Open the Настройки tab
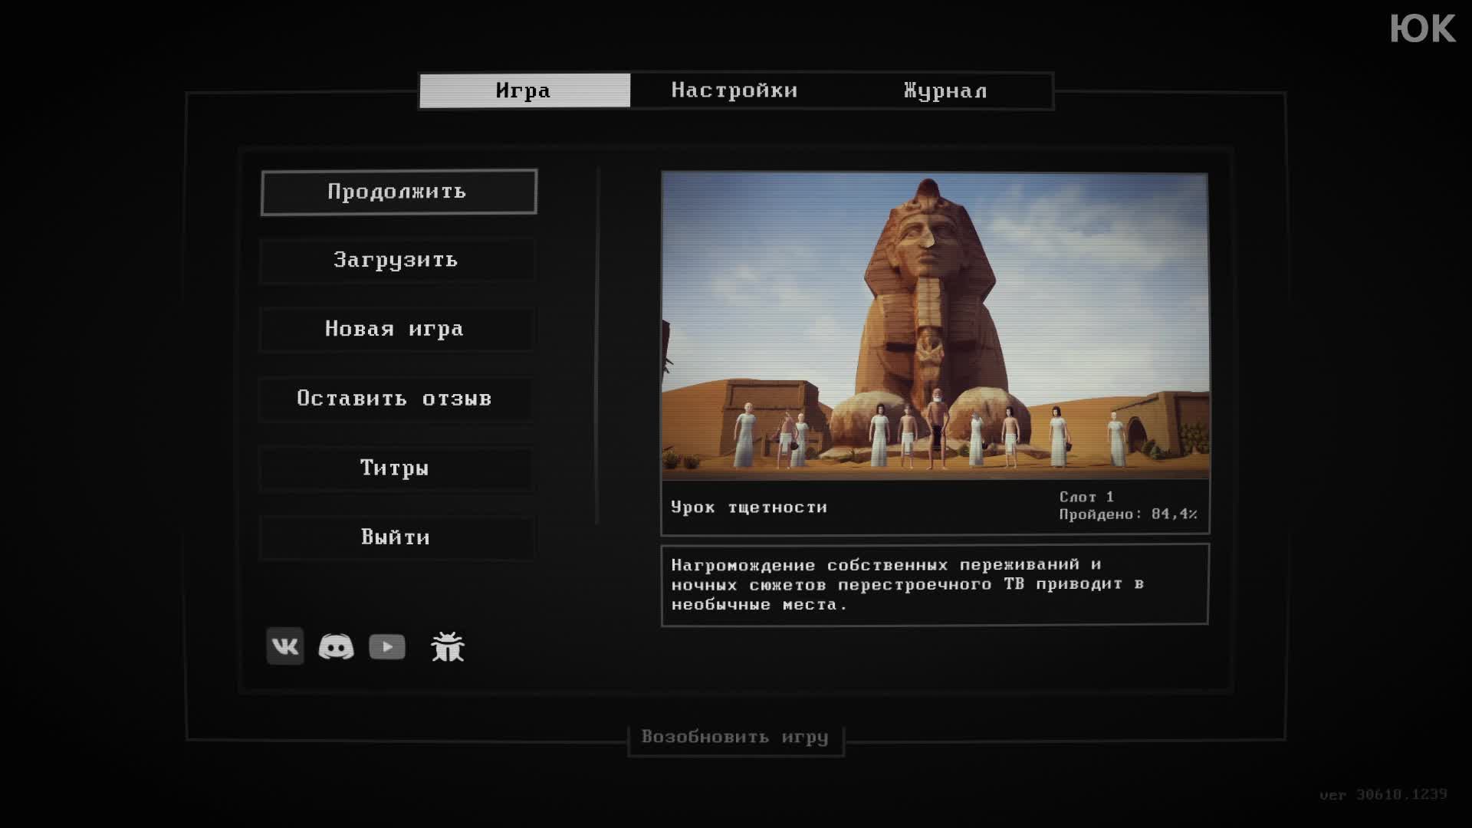Screen dimensions: 1472x828 (734, 90)
